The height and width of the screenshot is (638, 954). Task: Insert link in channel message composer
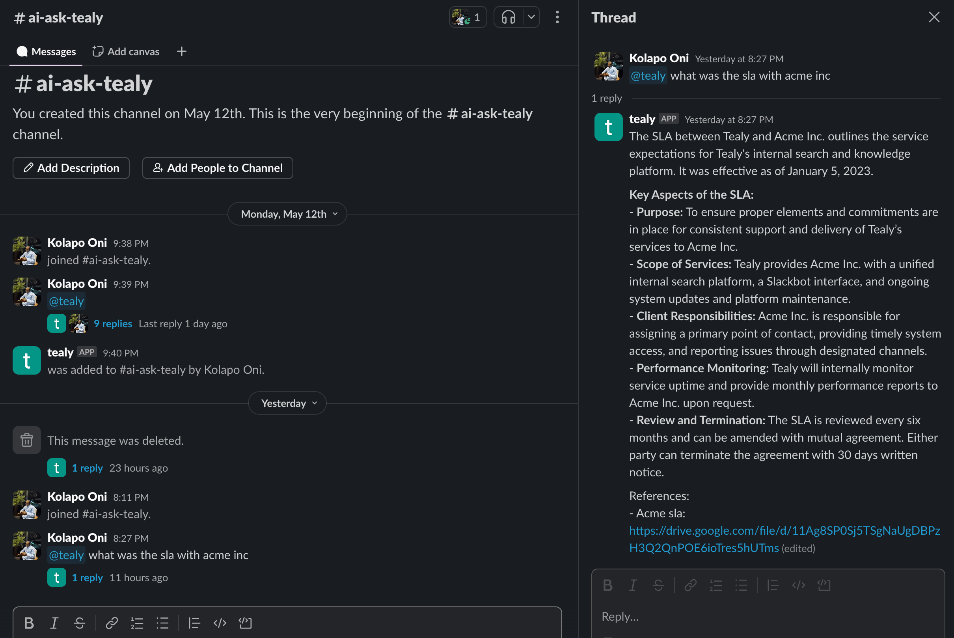(x=112, y=623)
